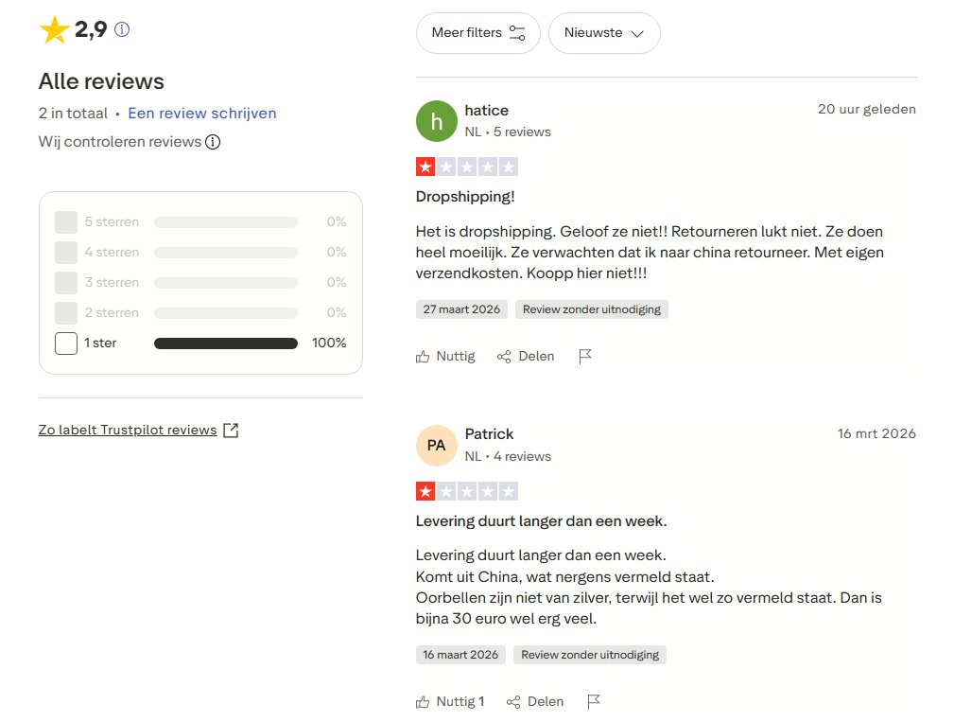Click the info icon next to 2,9 rating
Viewport: 954px width, 722px height.
click(x=122, y=29)
